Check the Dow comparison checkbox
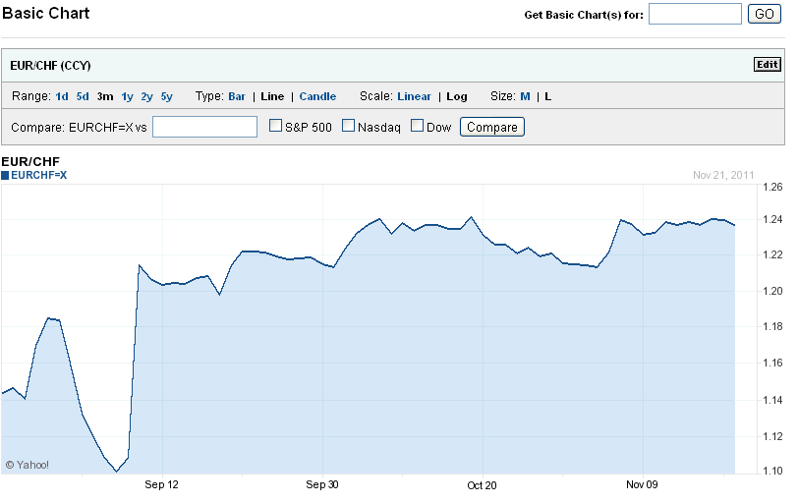The height and width of the screenshot is (504, 798). pos(417,126)
